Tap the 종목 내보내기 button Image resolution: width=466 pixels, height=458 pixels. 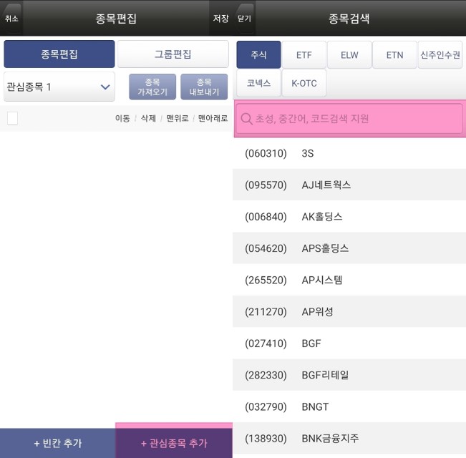(204, 87)
